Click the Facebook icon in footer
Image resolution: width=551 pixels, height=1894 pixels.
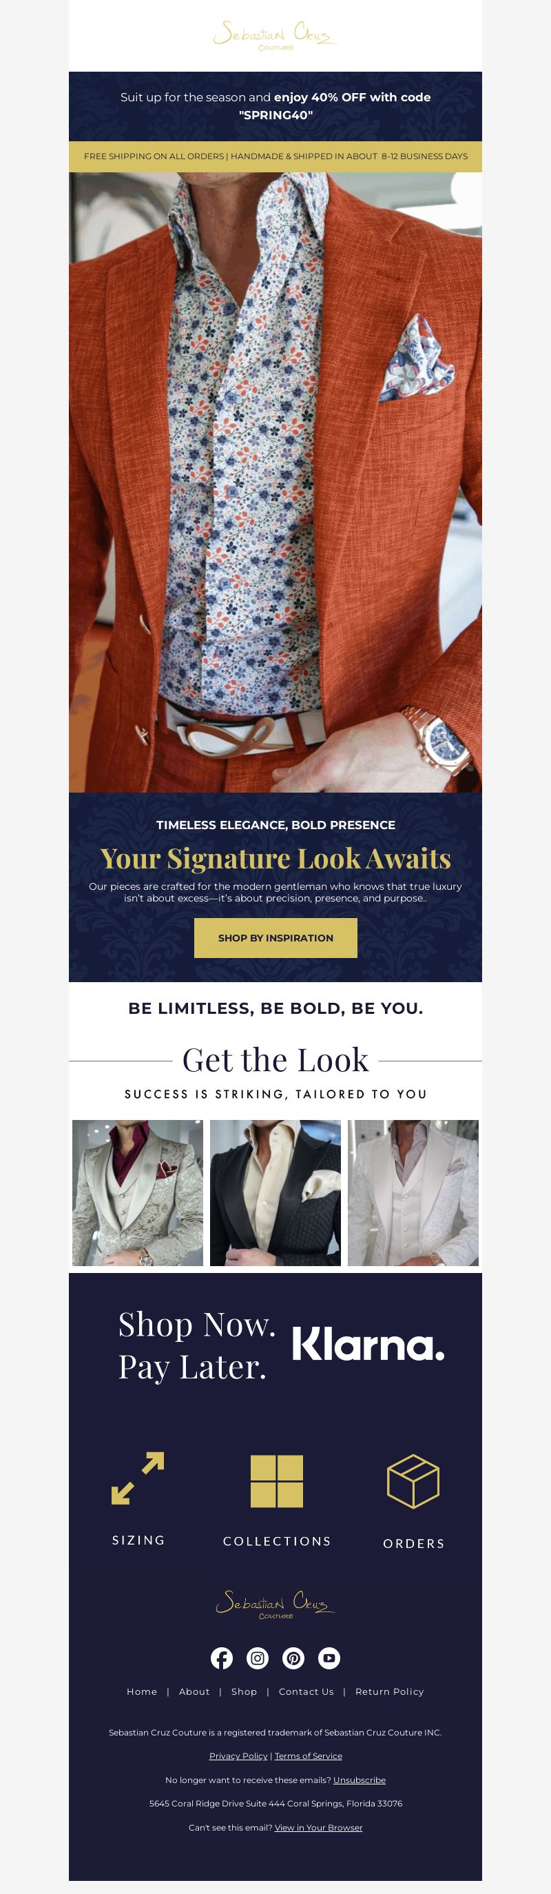[221, 1658]
